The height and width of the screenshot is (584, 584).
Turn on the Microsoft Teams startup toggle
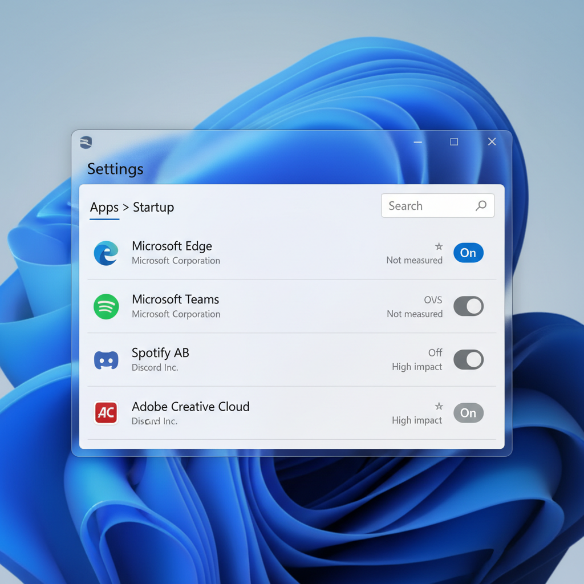pyautogui.click(x=468, y=306)
